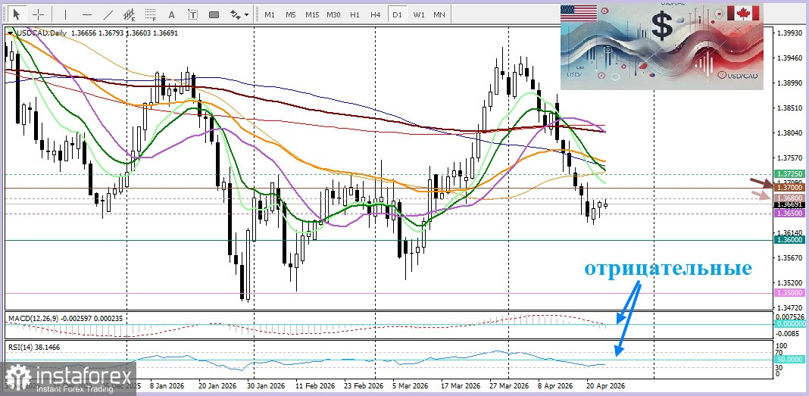809x396 pixels.
Task: Click the 1.37570 price axis value
Action: (x=789, y=157)
